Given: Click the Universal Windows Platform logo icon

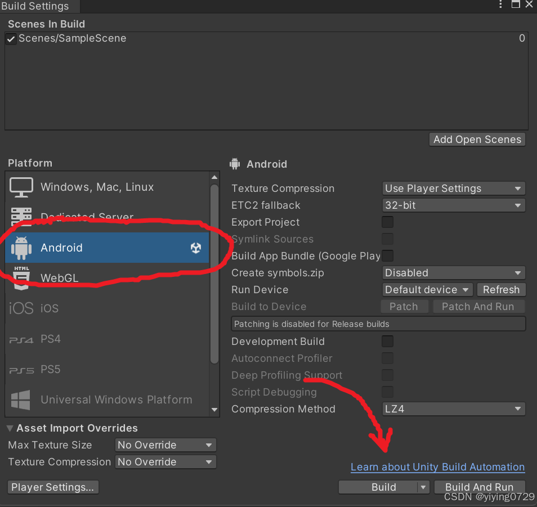Looking at the screenshot, I should [21, 400].
